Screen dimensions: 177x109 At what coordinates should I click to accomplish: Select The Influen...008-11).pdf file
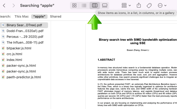24,43
